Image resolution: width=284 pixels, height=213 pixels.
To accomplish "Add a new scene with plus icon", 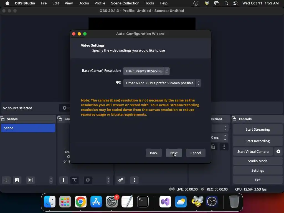I will tap(6, 180).
